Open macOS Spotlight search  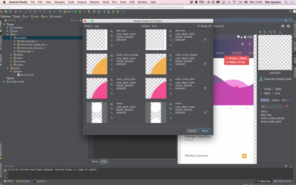[286, 2]
